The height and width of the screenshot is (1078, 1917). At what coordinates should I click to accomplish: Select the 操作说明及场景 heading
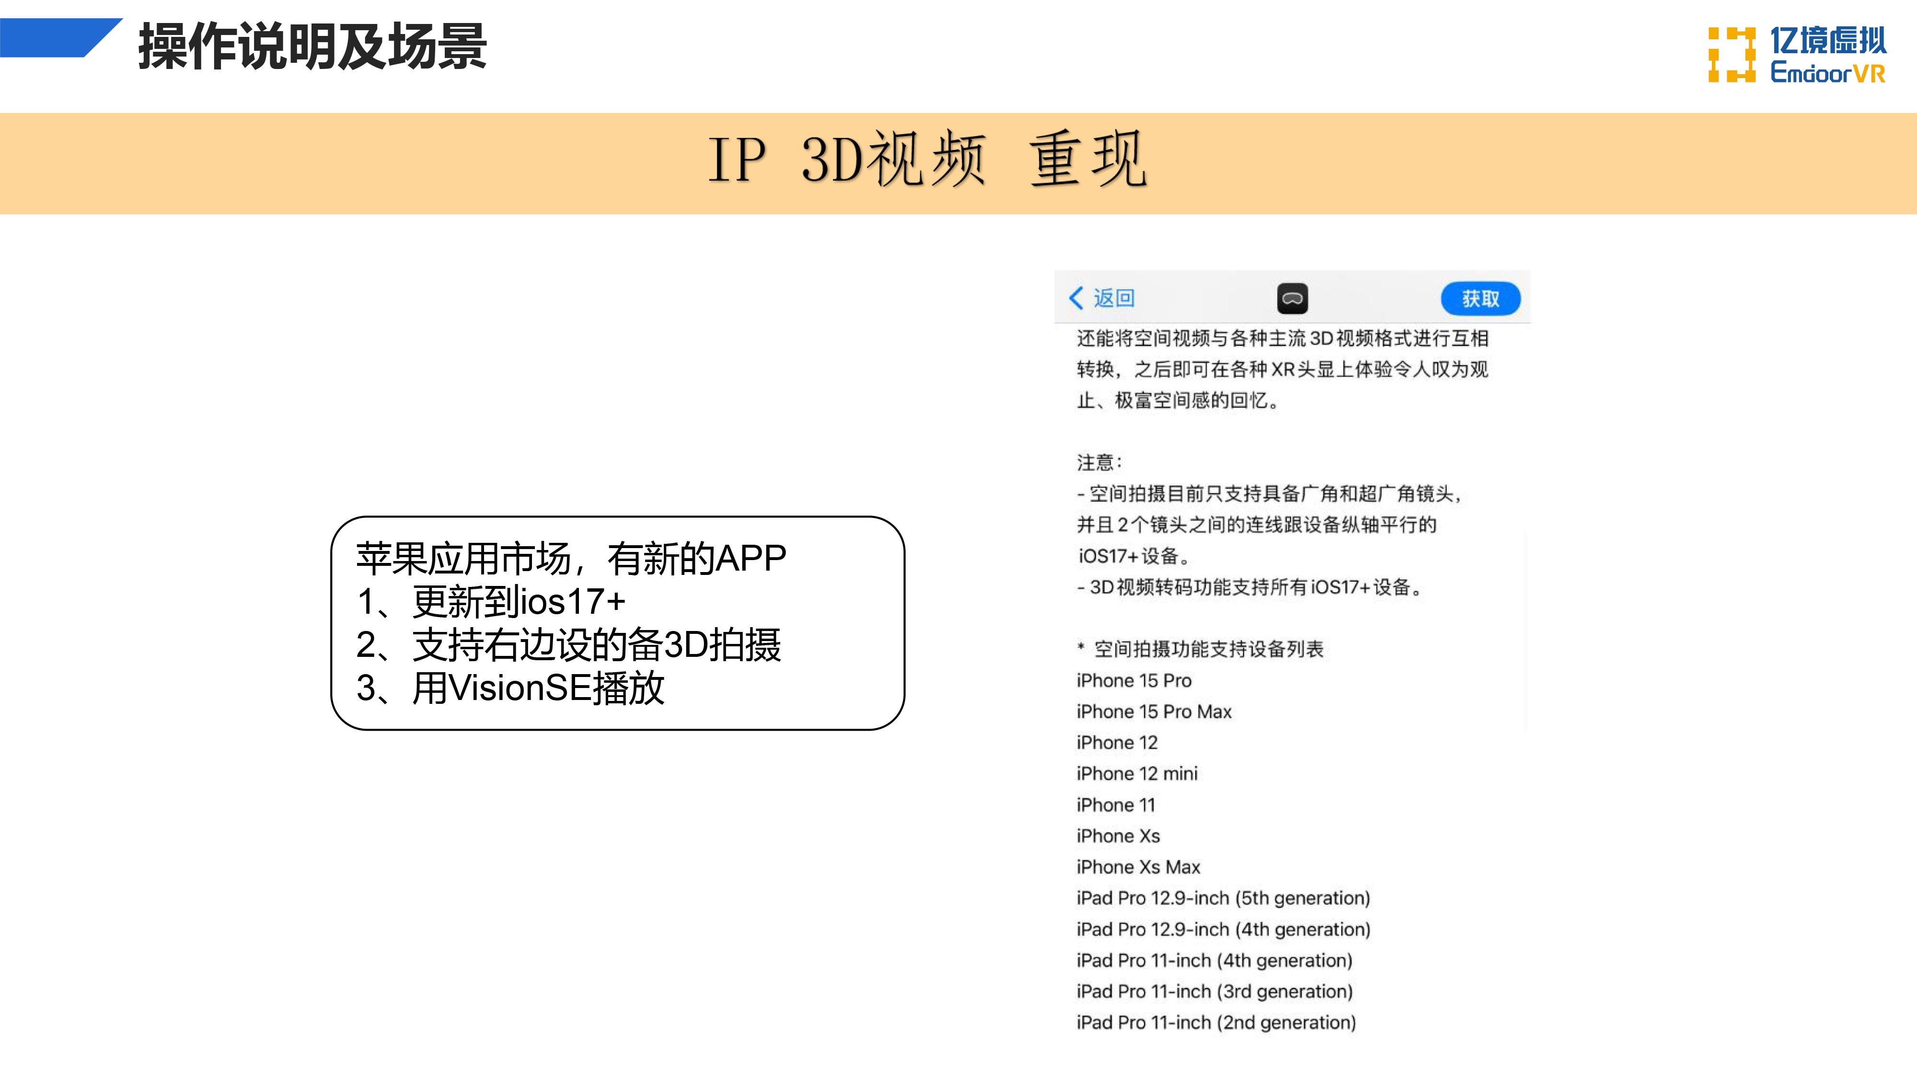pyautogui.click(x=312, y=47)
